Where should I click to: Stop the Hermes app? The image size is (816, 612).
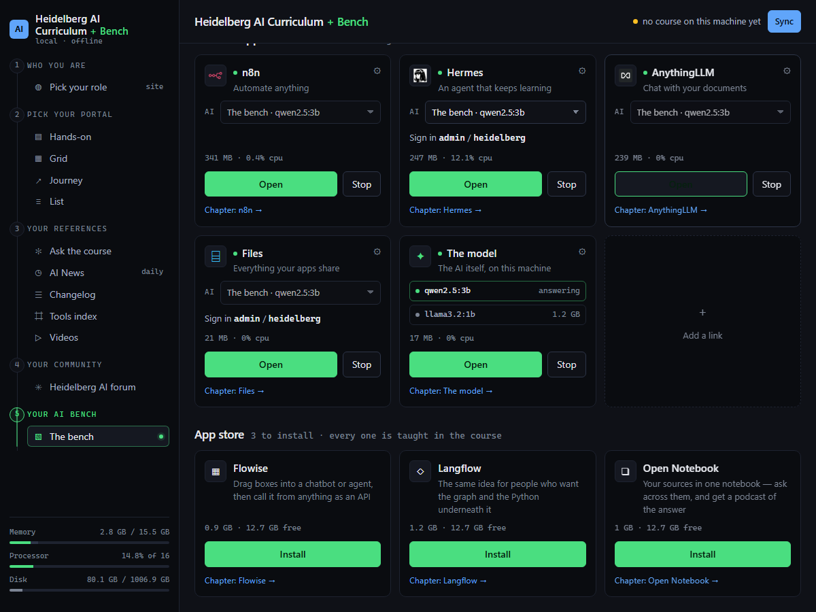(x=566, y=184)
